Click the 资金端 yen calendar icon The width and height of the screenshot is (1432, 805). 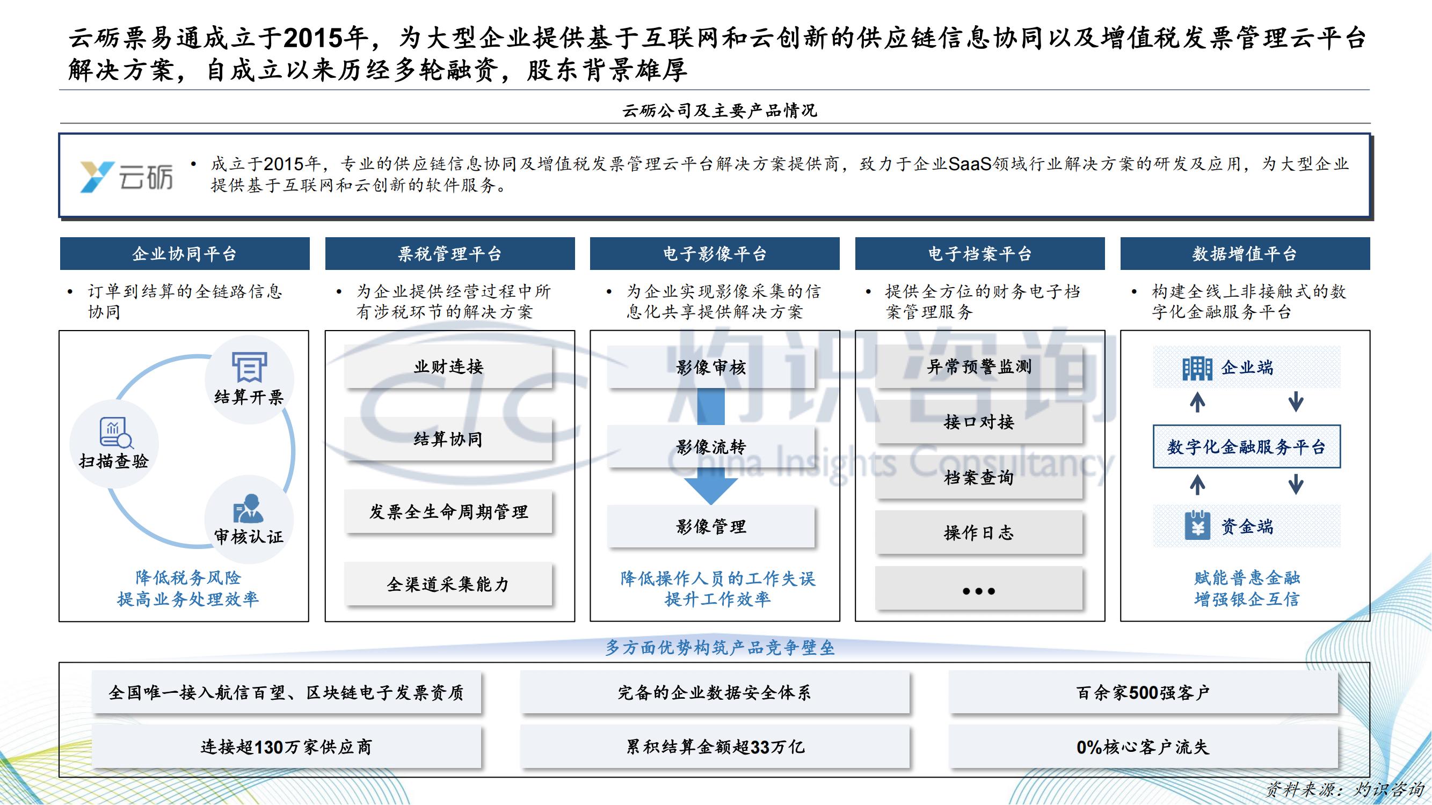tap(1197, 525)
